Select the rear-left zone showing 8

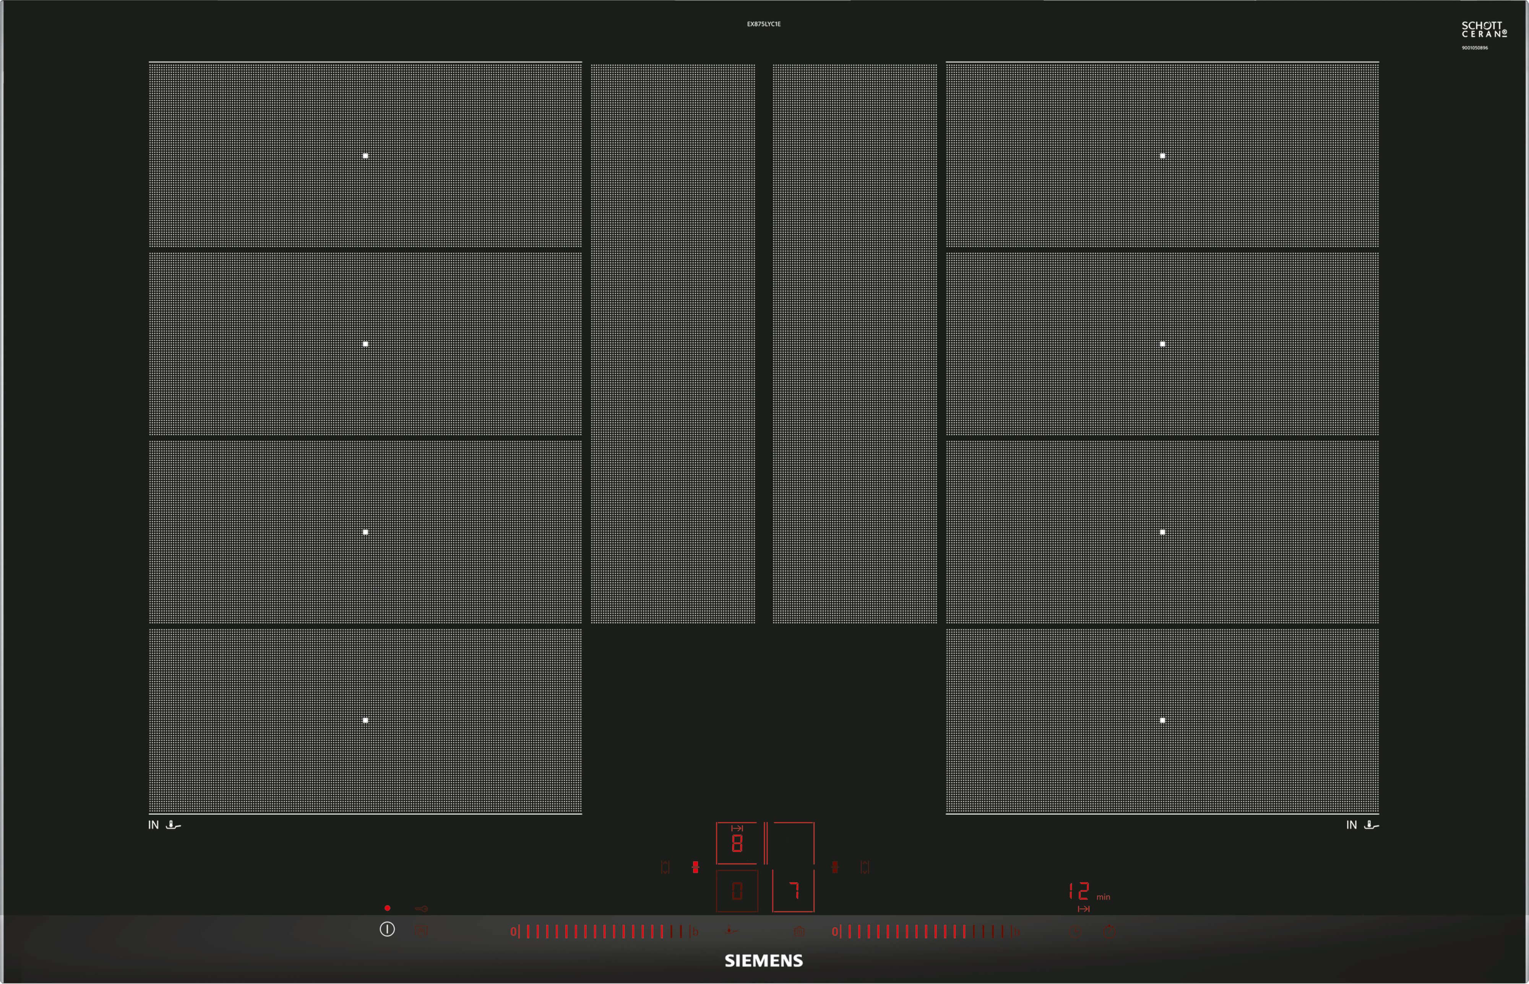click(737, 843)
